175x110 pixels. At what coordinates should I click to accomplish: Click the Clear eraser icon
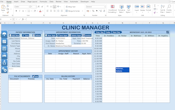click(x=155, y=13)
